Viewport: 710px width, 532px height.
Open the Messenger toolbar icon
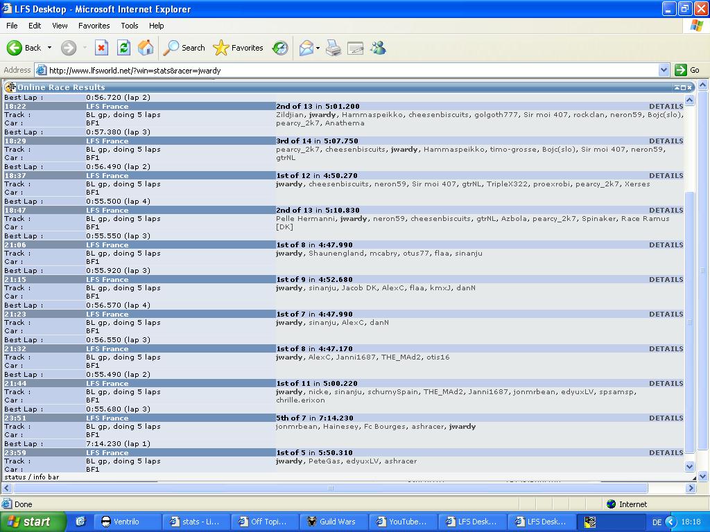click(378, 48)
